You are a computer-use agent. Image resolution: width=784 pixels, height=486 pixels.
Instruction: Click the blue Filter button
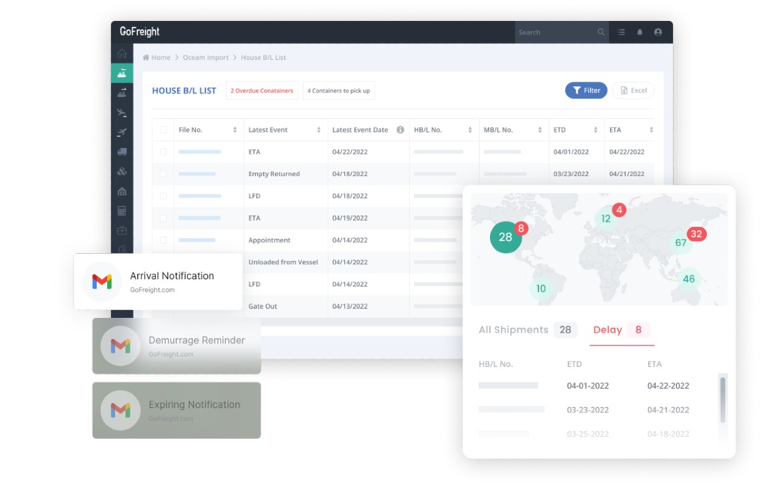tap(586, 90)
